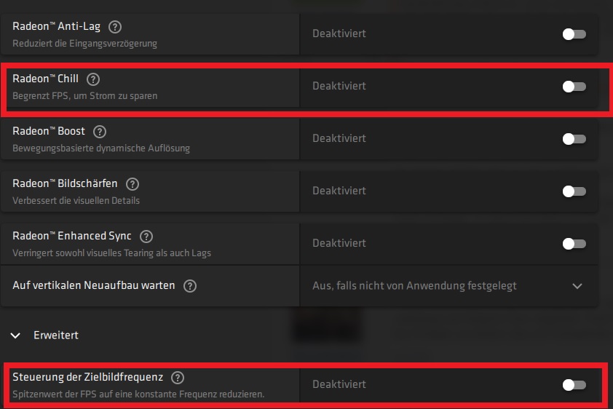Screen dimensions: 613x409
Task: Enable the Radeon Enhanced Sync toggle
Action: tap(574, 244)
